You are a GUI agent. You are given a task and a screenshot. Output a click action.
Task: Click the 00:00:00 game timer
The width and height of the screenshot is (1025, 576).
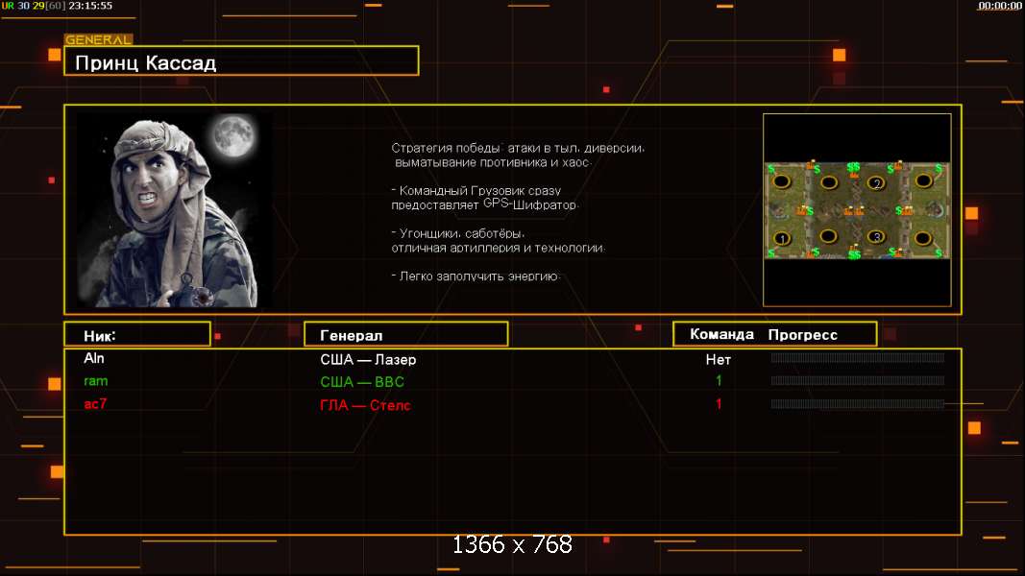click(x=999, y=6)
